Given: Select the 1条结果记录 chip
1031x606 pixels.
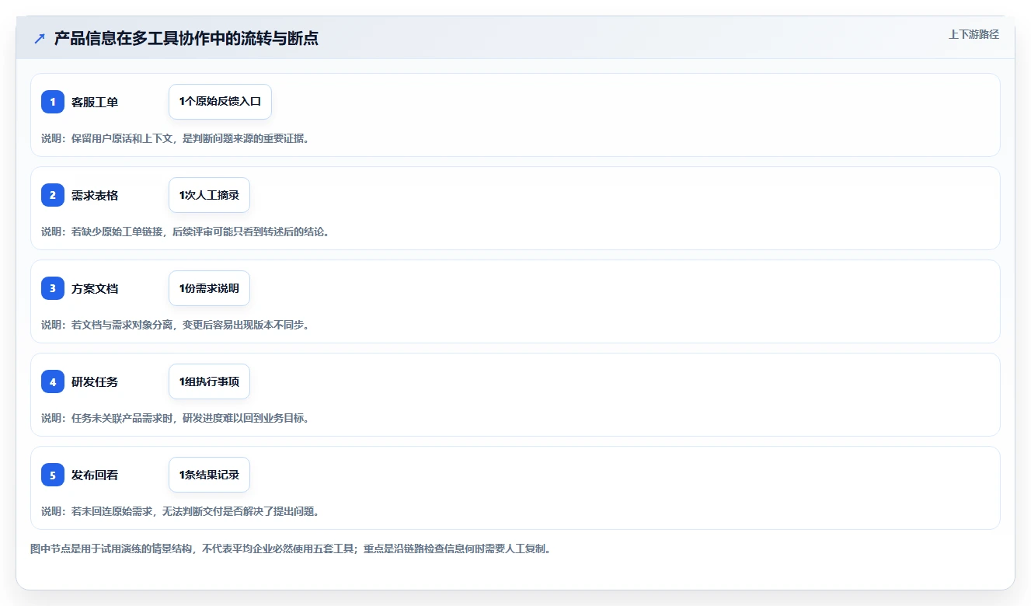Looking at the screenshot, I should pyautogui.click(x=209, y=475).
